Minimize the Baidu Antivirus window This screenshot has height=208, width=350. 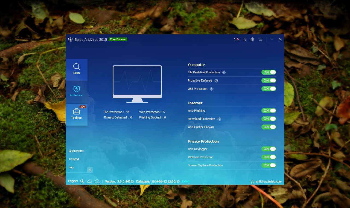point(272,39)
